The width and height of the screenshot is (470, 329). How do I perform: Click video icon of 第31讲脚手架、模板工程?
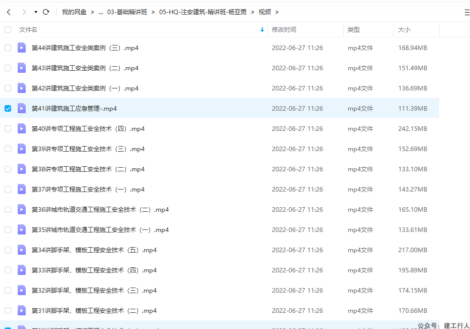pyautogui.click(x=22, y=311)
